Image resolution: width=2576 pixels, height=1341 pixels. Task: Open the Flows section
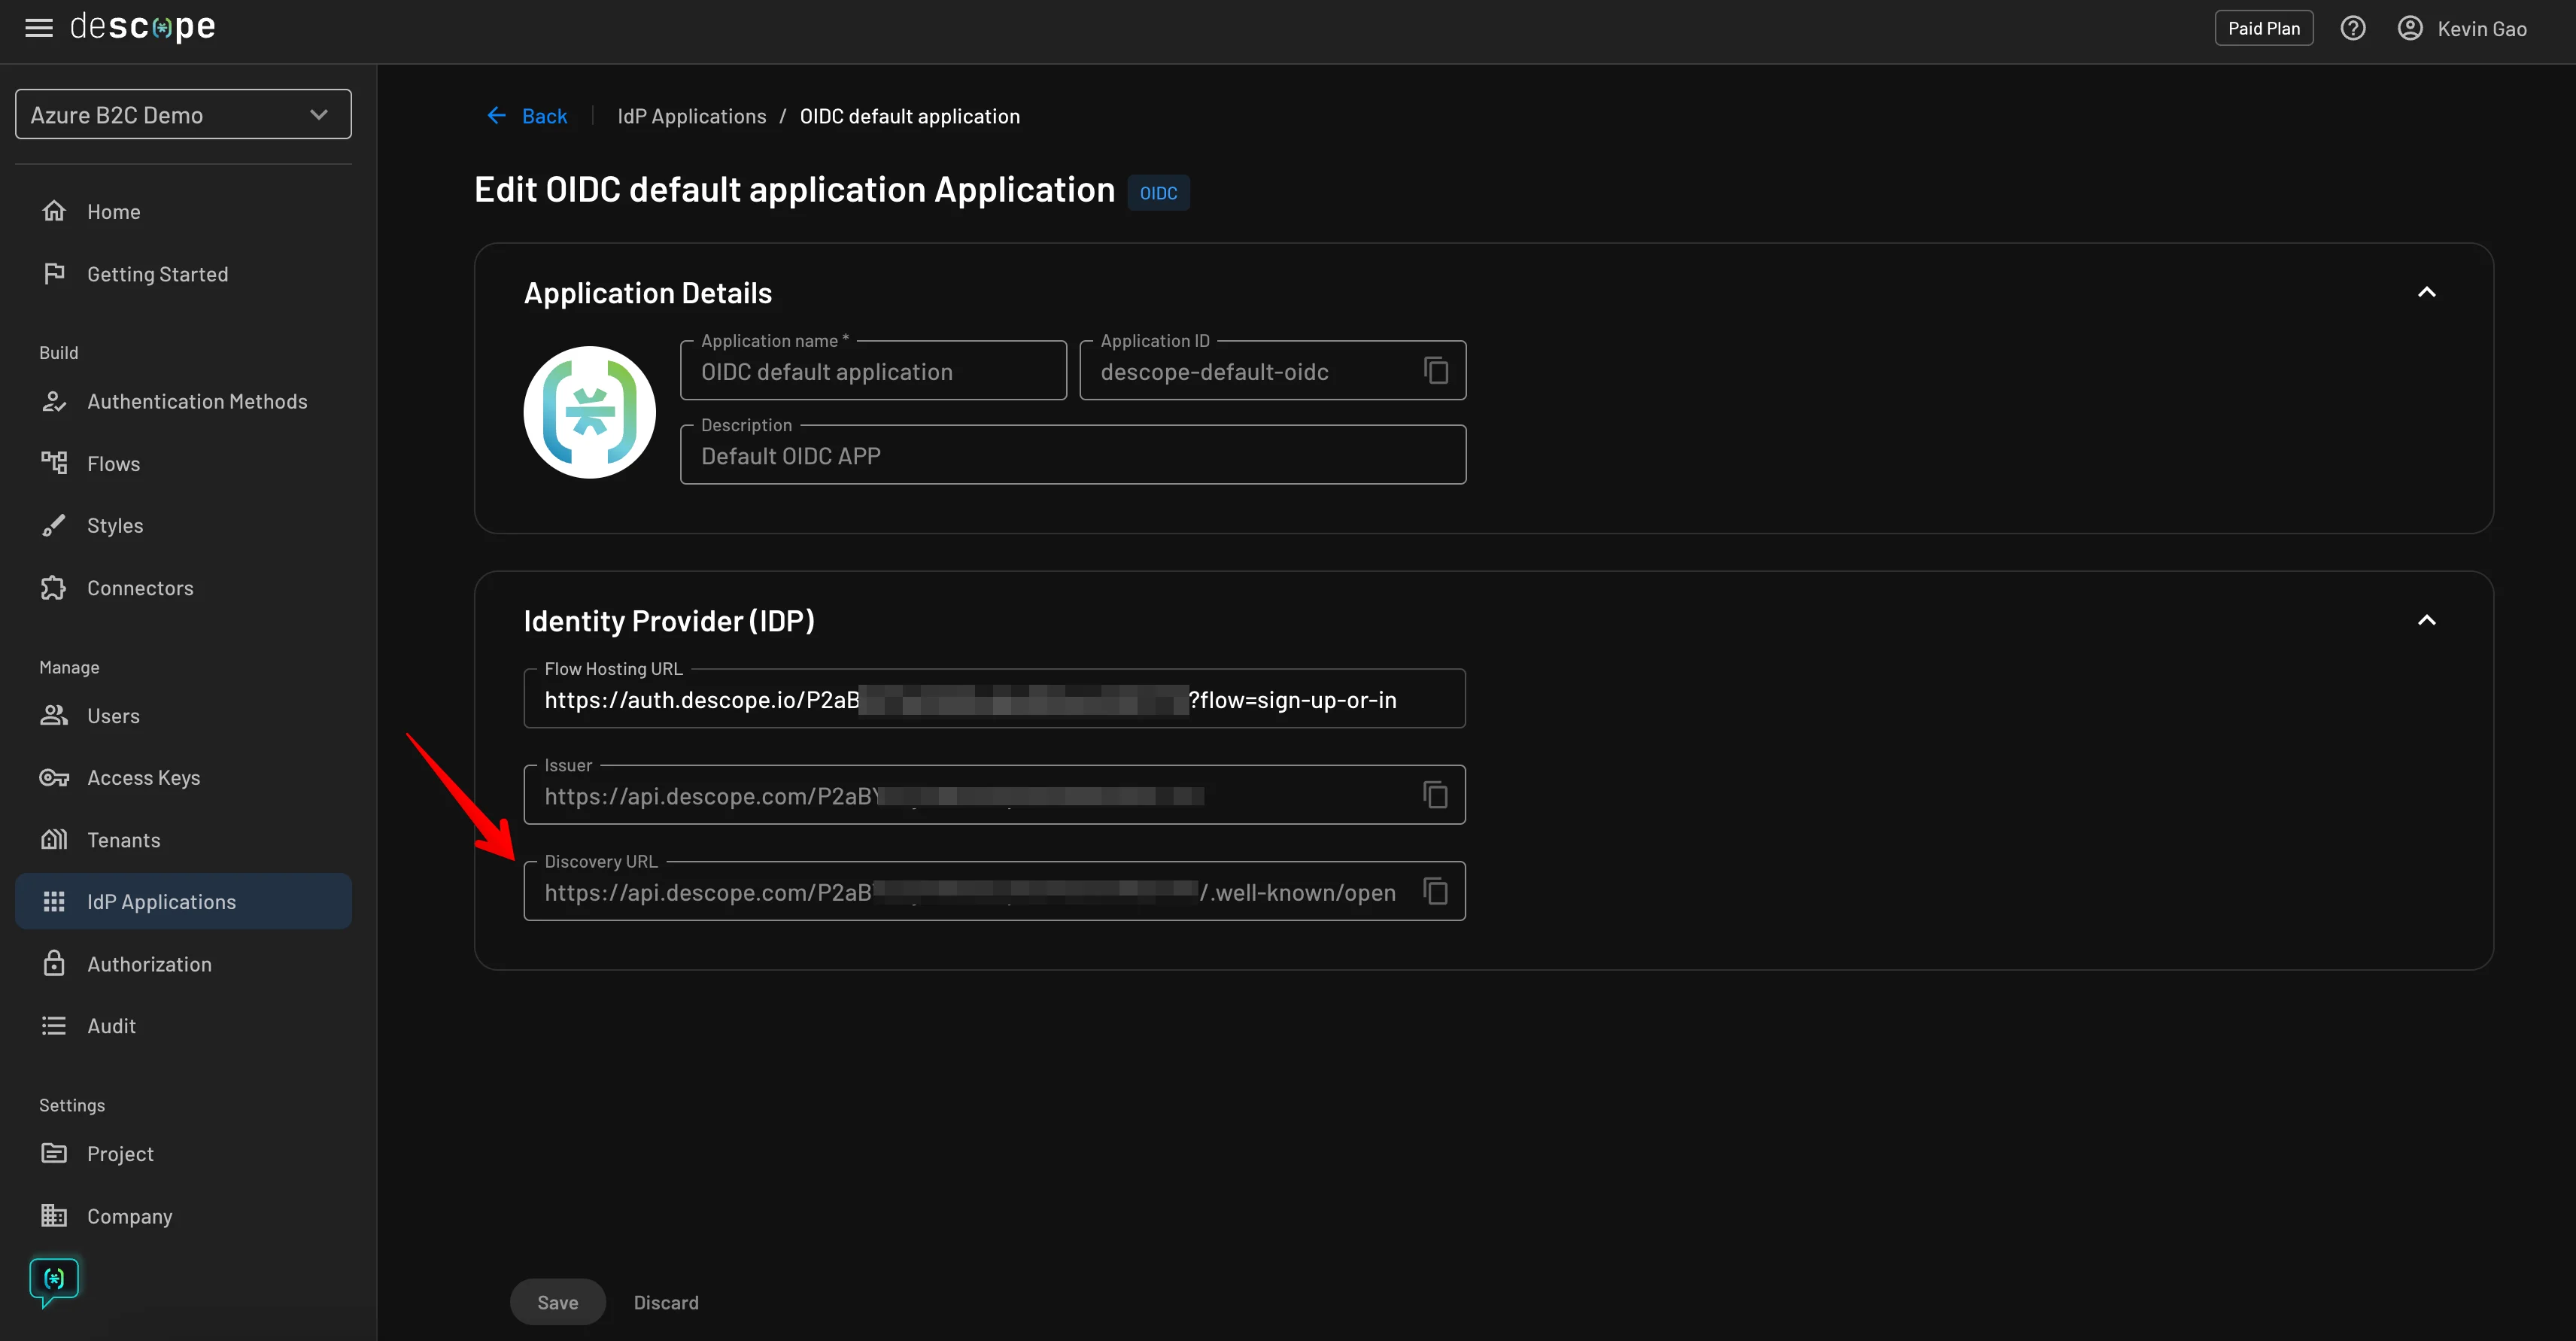113,463
